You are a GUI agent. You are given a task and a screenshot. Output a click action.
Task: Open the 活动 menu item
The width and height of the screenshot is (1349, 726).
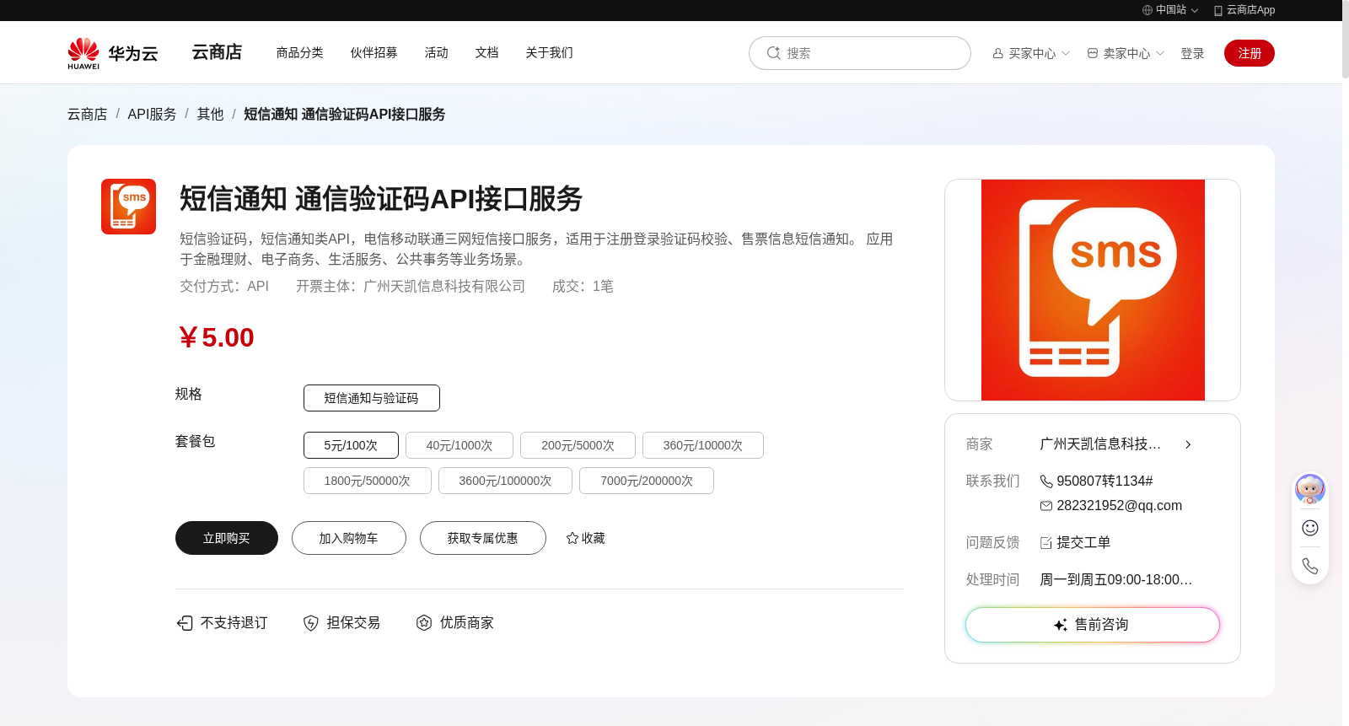437,52
